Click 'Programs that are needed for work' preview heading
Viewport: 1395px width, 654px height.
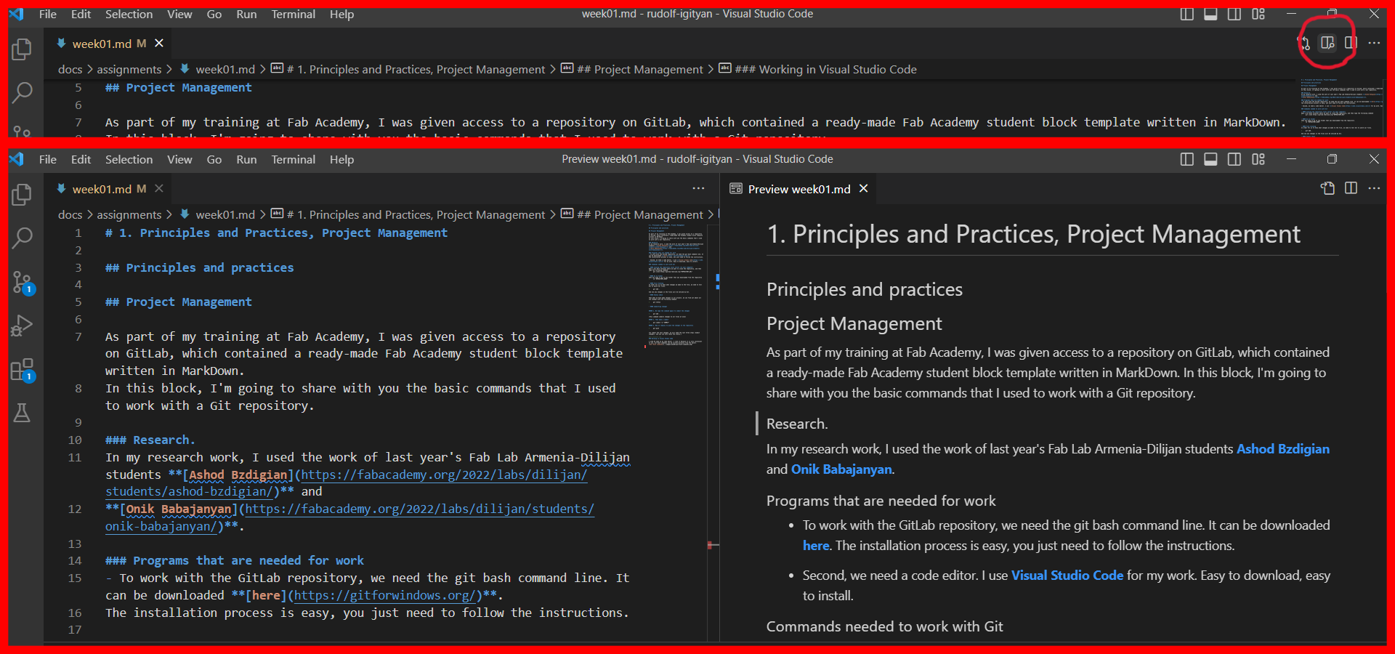pyautogui.click(x=881, y=501)
